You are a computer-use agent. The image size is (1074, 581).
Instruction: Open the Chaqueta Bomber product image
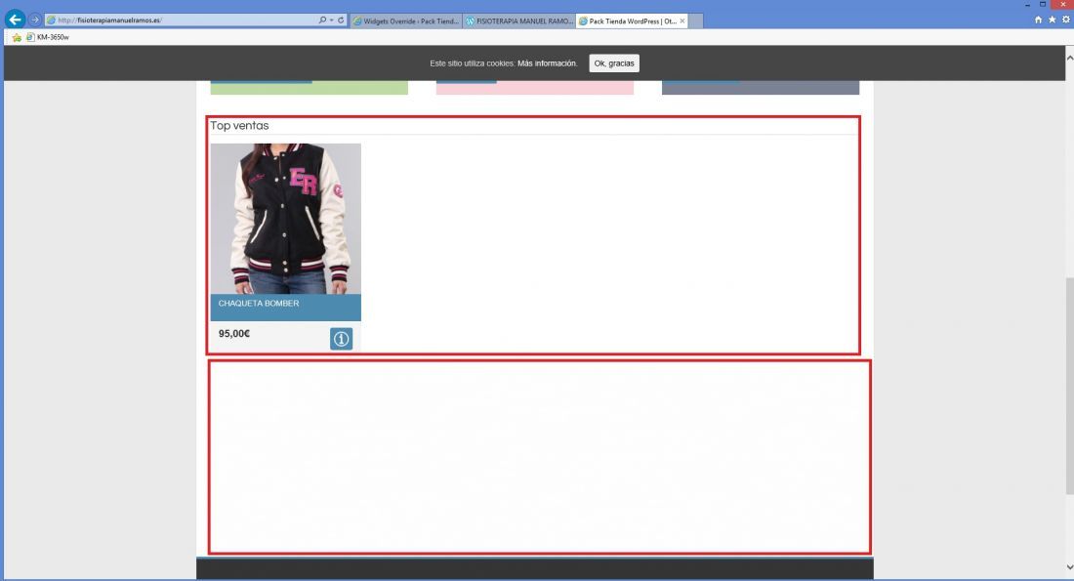pyautogui.click(x=286, y=219)
